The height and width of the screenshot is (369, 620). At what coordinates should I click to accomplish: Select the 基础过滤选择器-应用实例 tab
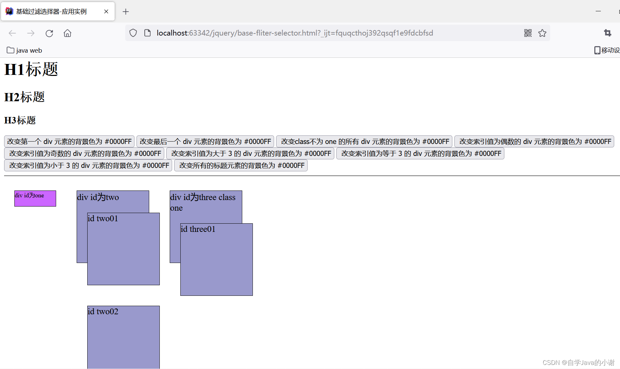point(58,12)
